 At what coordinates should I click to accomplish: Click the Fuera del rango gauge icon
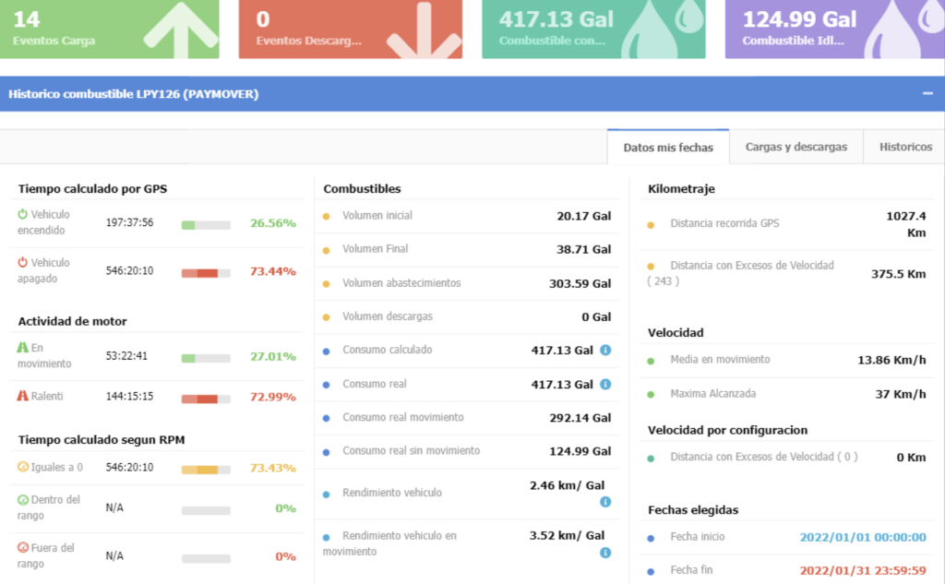tap(23, 547)
